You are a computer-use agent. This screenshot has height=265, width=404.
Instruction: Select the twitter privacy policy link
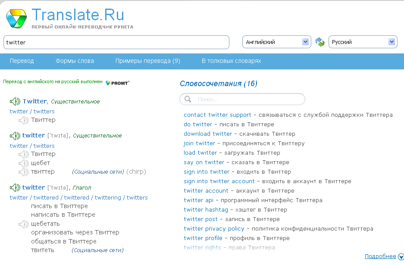214,229
